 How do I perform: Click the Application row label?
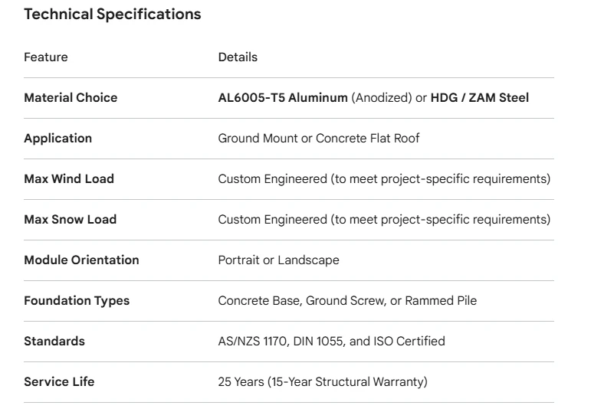[x=58, y=139]
